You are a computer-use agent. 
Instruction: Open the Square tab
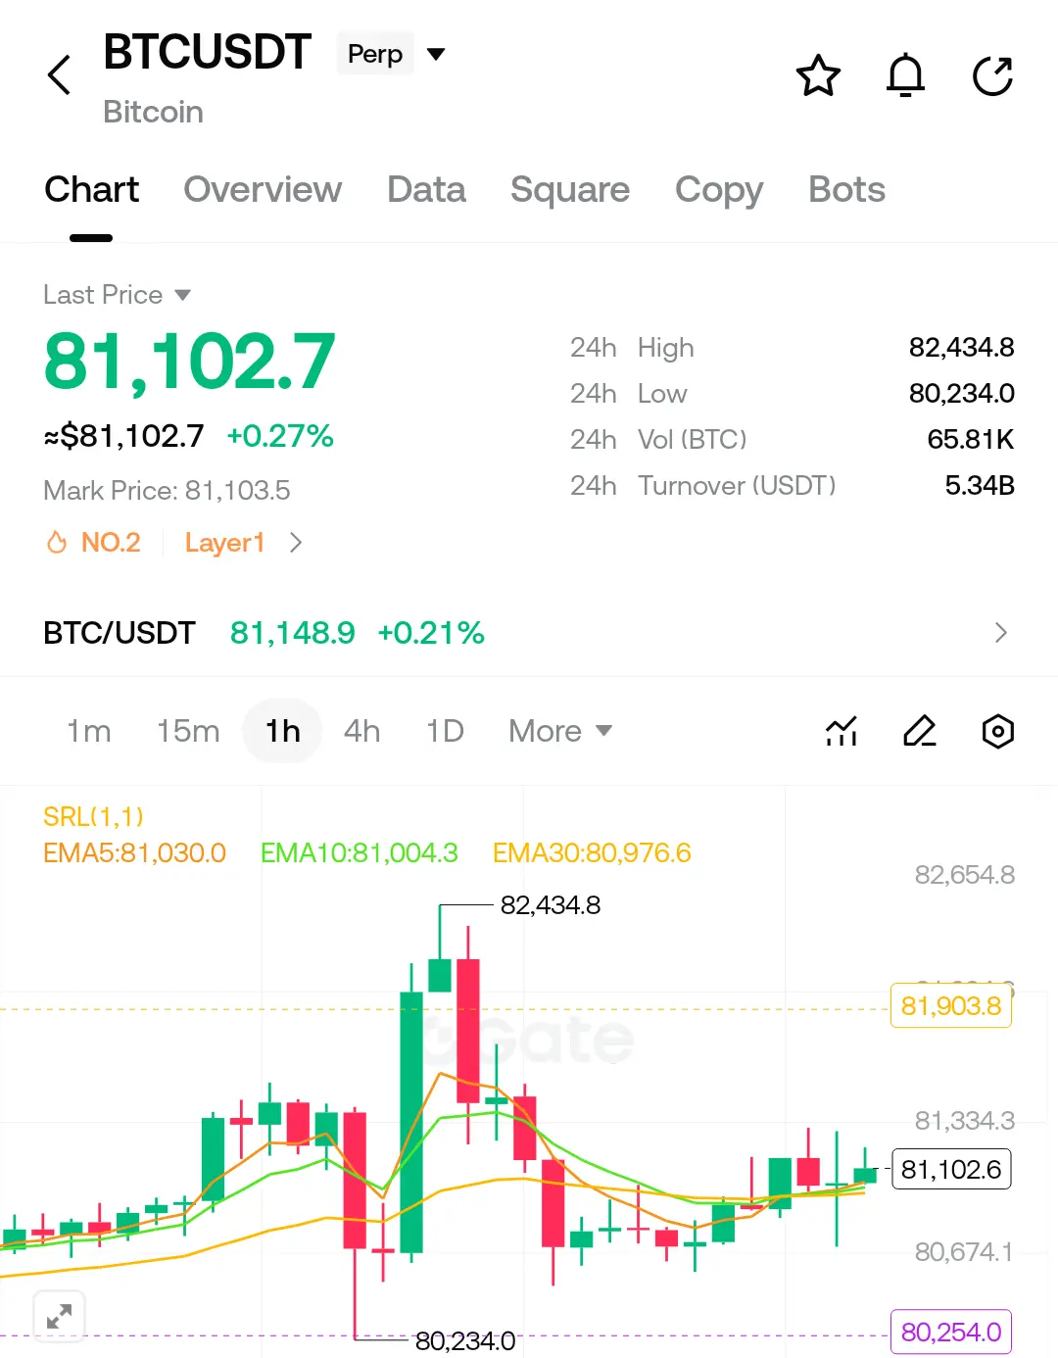[x=570, y=190]
